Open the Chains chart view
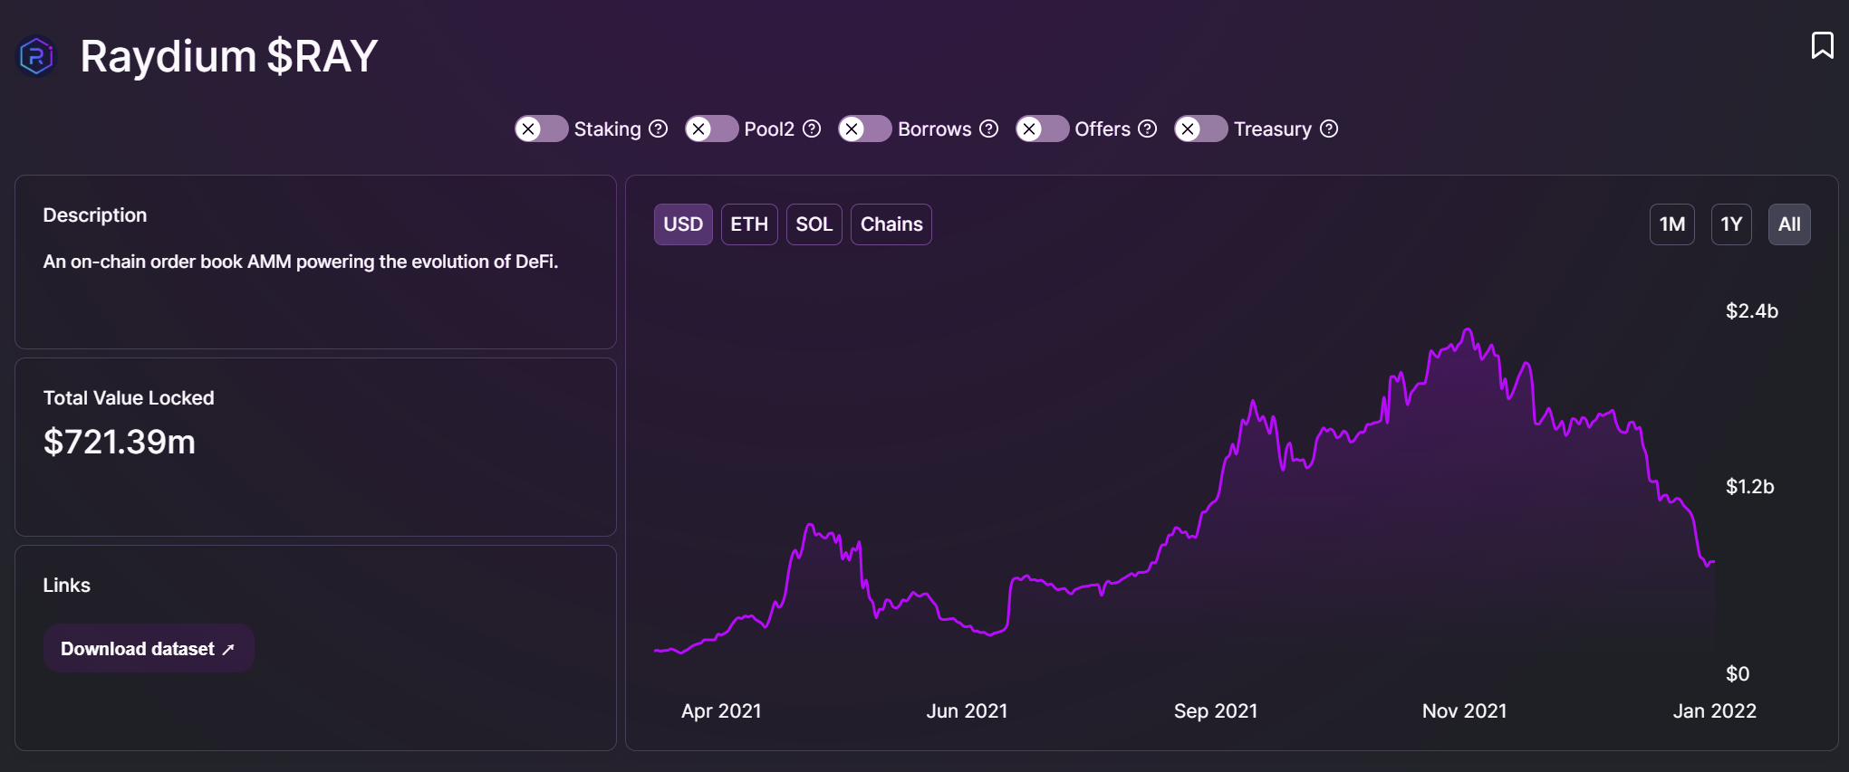The height and width of the screenshot is (772, 1849). pyautogui.click(x=891, y=224)
